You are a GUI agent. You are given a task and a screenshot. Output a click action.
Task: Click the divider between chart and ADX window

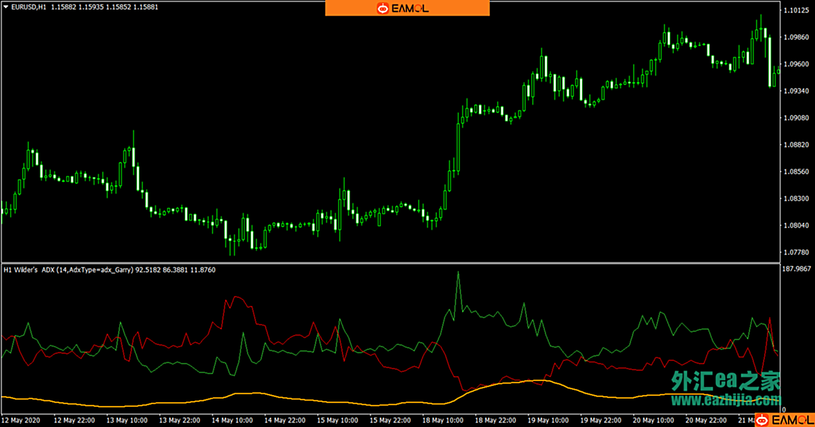pos(389,263)
